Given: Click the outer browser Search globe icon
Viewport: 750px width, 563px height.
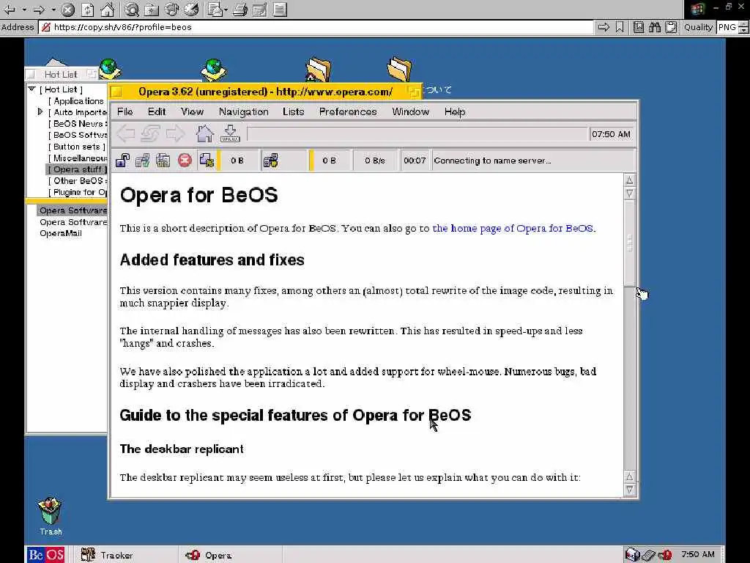Looking at the screenshot, I should (132, 9).
